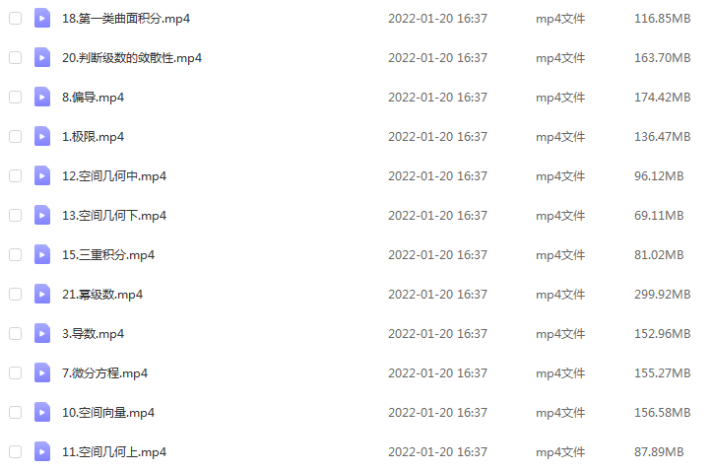Tick the checkbox next to 3.导数.mp4

coord(16,334)
